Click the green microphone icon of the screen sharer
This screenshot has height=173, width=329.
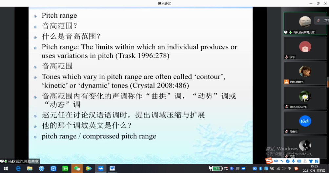[290, 32]
